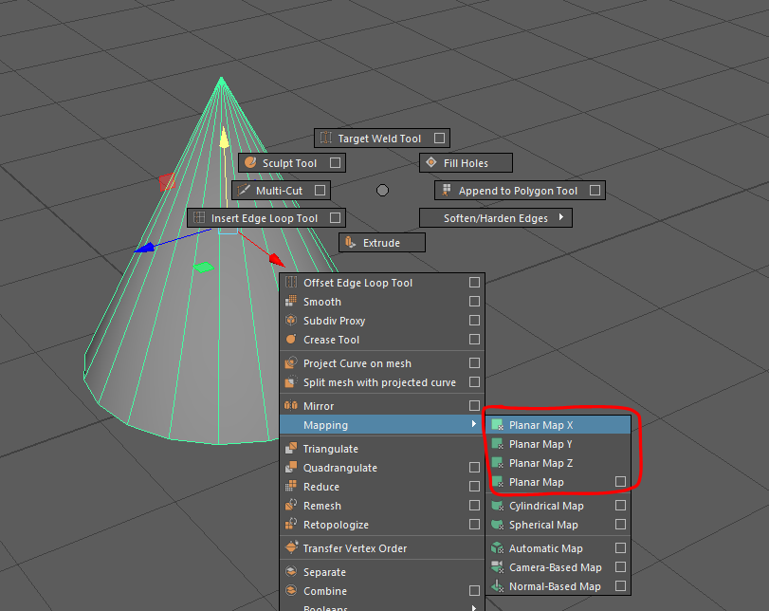The height and width of the screenshot is (611, 769).
Task: Click the Extrude marking menu button
Action: coord(382,243)
